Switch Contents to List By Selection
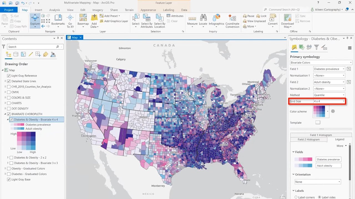Viewport: 355px width, 199px height. 23,54
